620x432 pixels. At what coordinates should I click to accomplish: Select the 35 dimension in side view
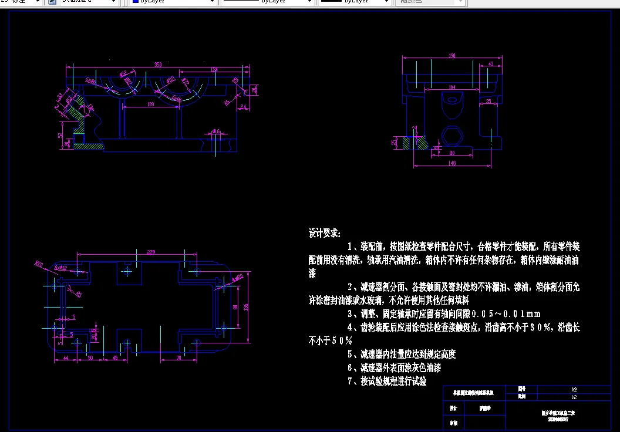pyautogui.click(x=488, y=102)
